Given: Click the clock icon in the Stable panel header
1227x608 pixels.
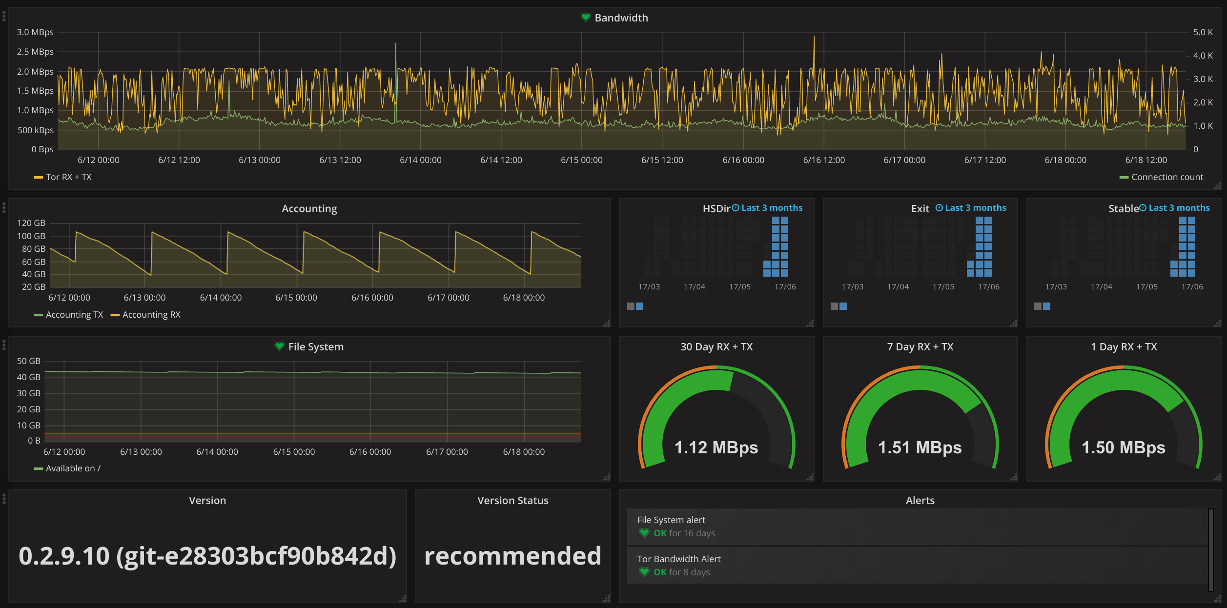Looking at the screenshot, I should (x=1143, y=208).
